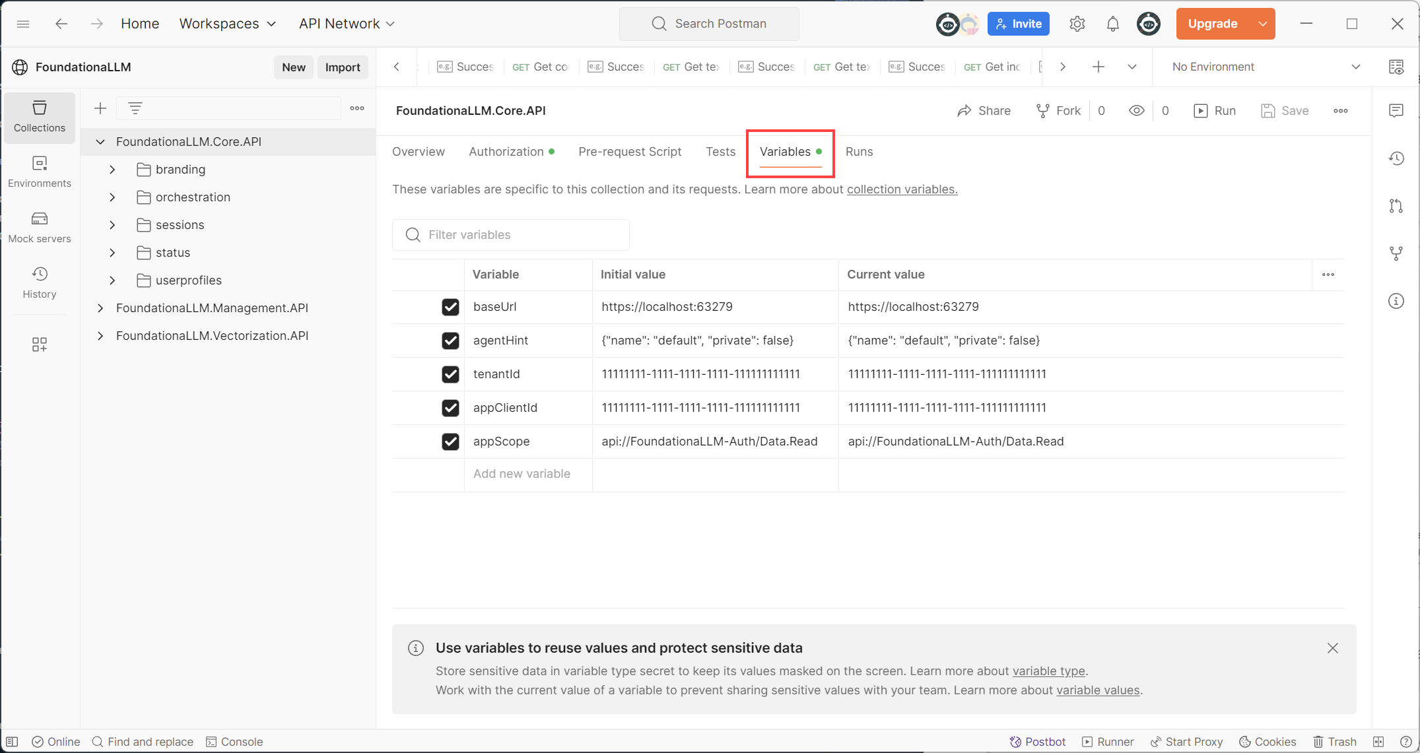Open the user avatar menu
The height and width of the screenshot is (753, 1420).
click(1149, 24)
